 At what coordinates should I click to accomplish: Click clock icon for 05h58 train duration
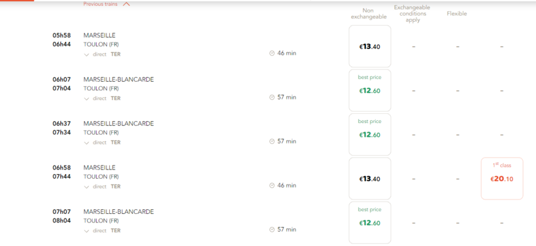[272, 54]
